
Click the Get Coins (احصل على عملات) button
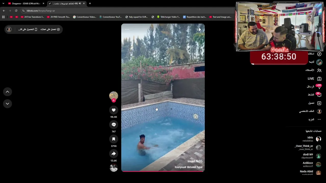50,29
